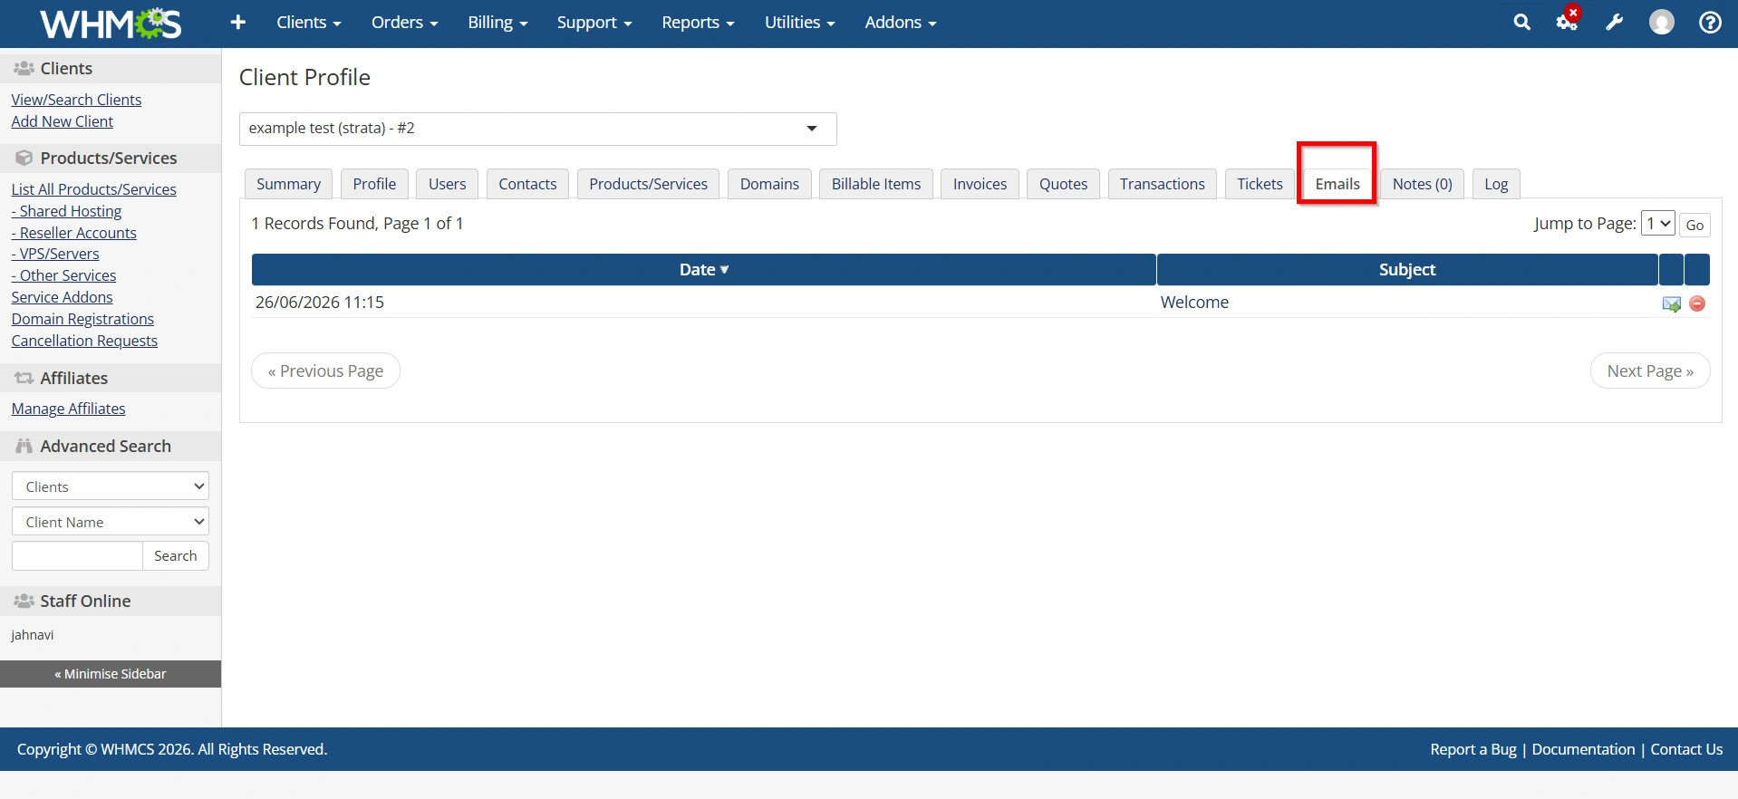Switch to the Log tab
This screenshot has height=799, width=1738.
point(1496,184)
